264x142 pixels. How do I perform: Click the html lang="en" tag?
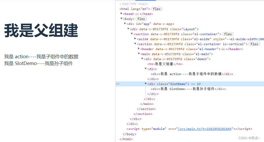(x=135, y=9)
